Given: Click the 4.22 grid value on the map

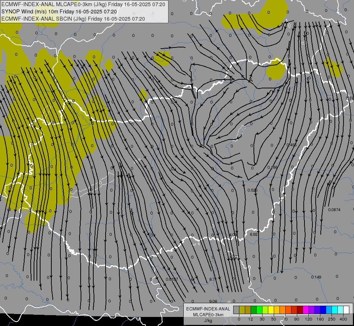Looking at the screenshot, I should pos(234,257).
